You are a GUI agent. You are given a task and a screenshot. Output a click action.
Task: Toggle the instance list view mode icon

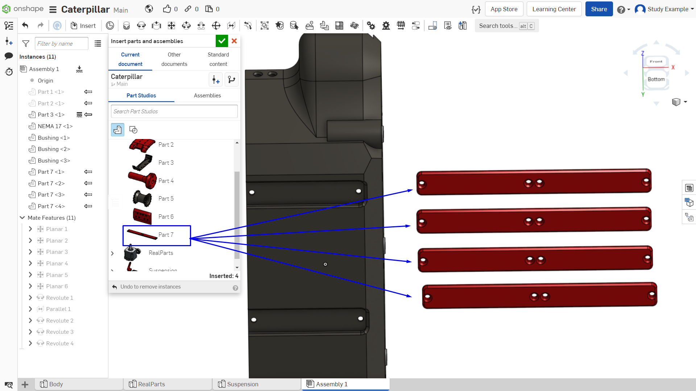pyautogui.click(x=98, y=43)
